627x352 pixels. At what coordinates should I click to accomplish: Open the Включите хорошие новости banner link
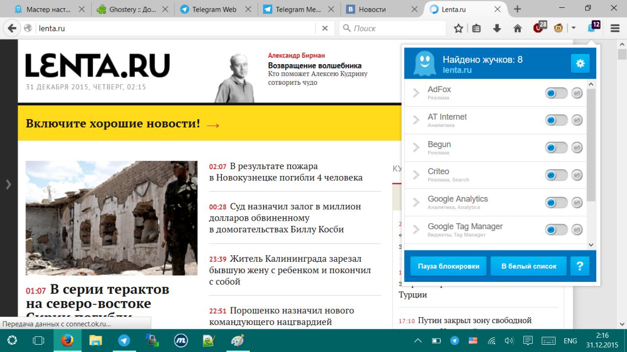[x=122, y=124]
